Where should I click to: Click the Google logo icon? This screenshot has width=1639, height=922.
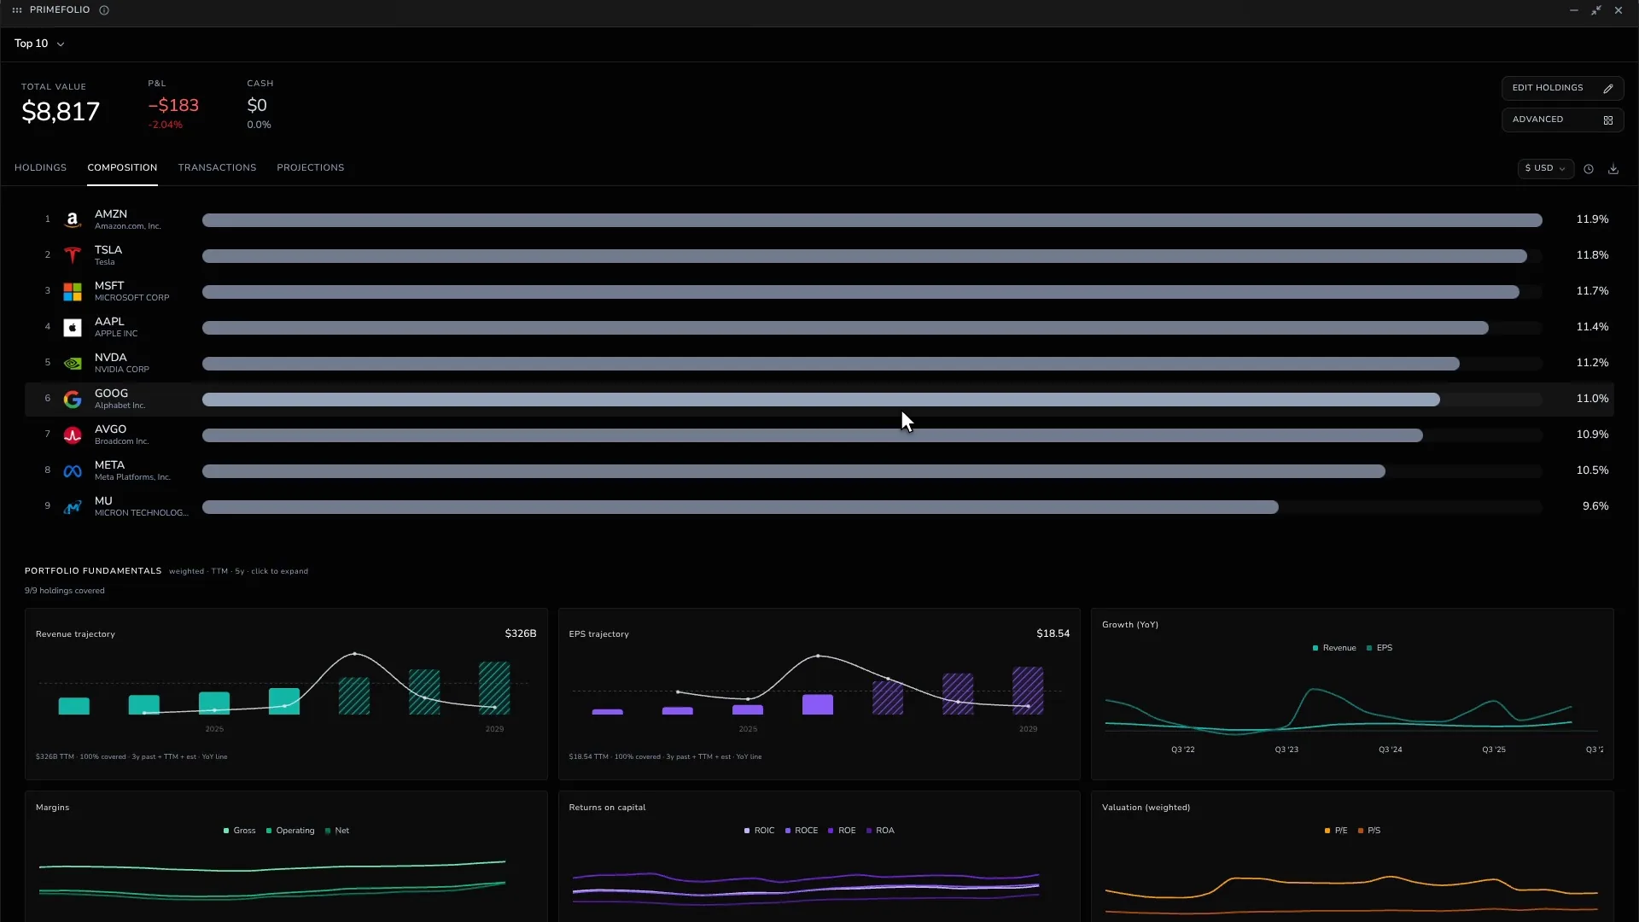pos(73,400)
